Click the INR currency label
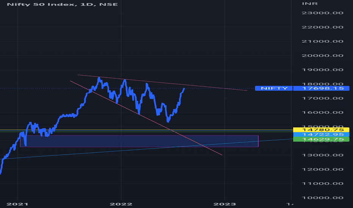 [310, 4]
